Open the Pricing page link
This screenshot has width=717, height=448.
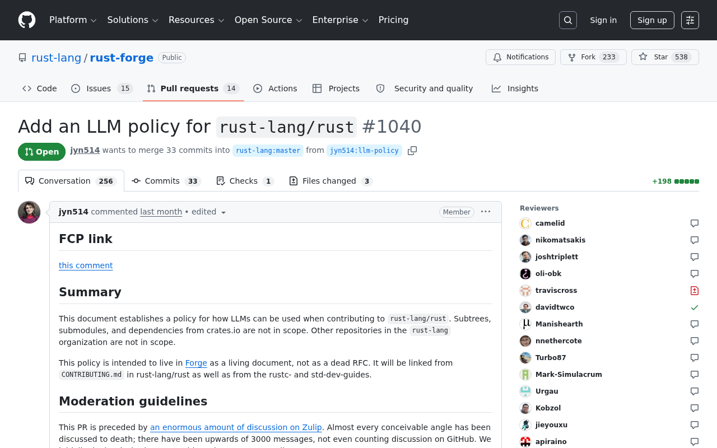click(x=393, y=20)
